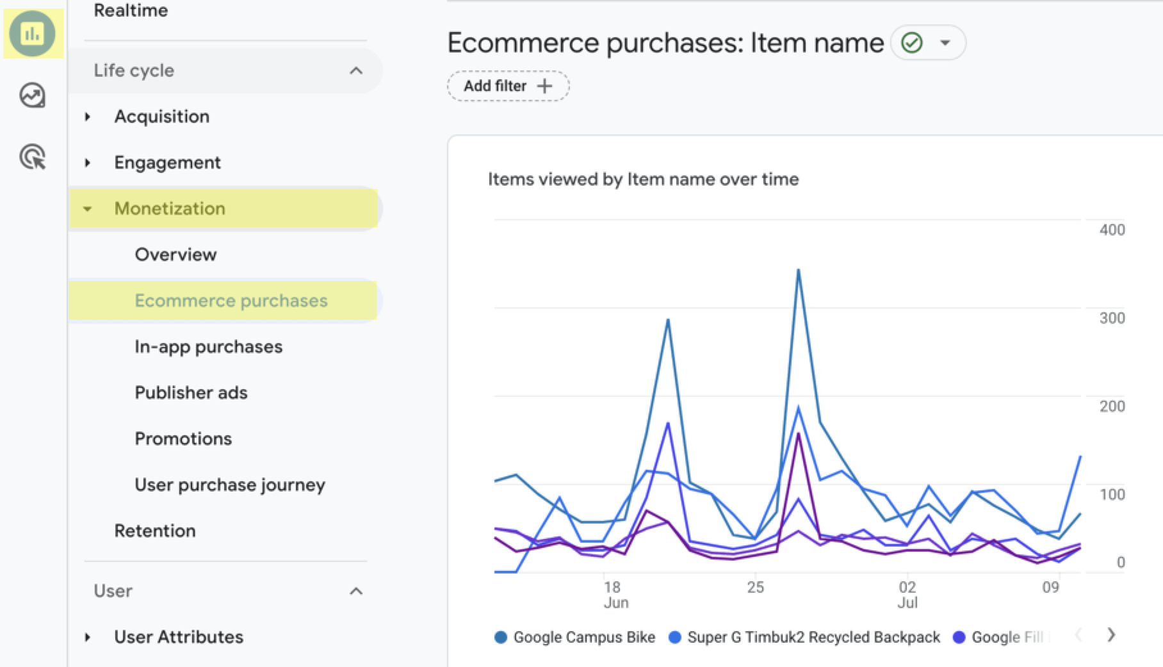1163x667 pixels.
Task: Open In-app purchases report
Action: (208, 347)
